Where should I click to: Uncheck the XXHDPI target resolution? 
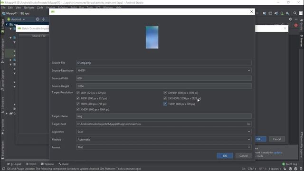(165, 93)
